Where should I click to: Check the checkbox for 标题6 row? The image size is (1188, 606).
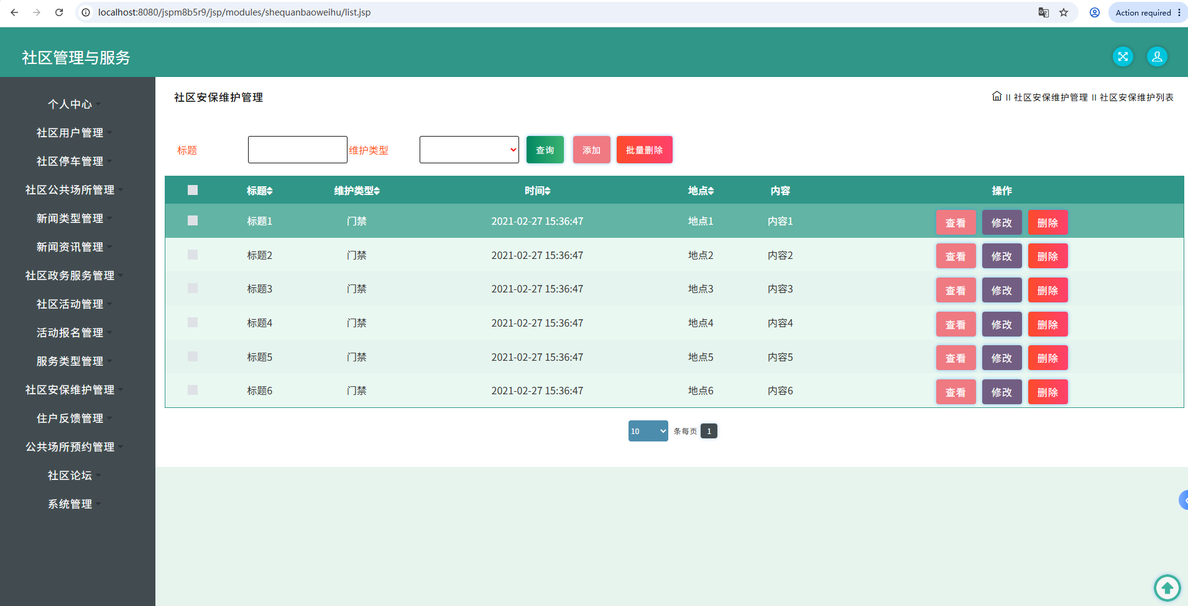(x=193, y=390)
